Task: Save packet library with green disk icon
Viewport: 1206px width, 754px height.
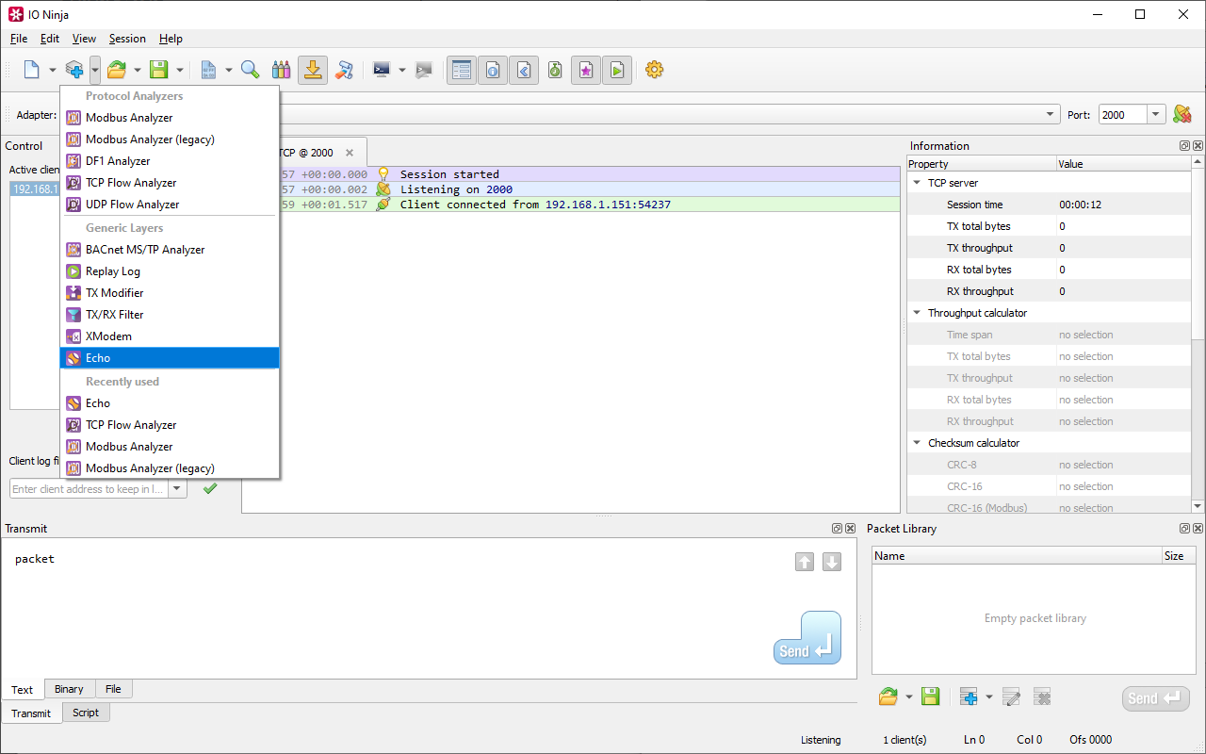Action: (x=930, y=697)
